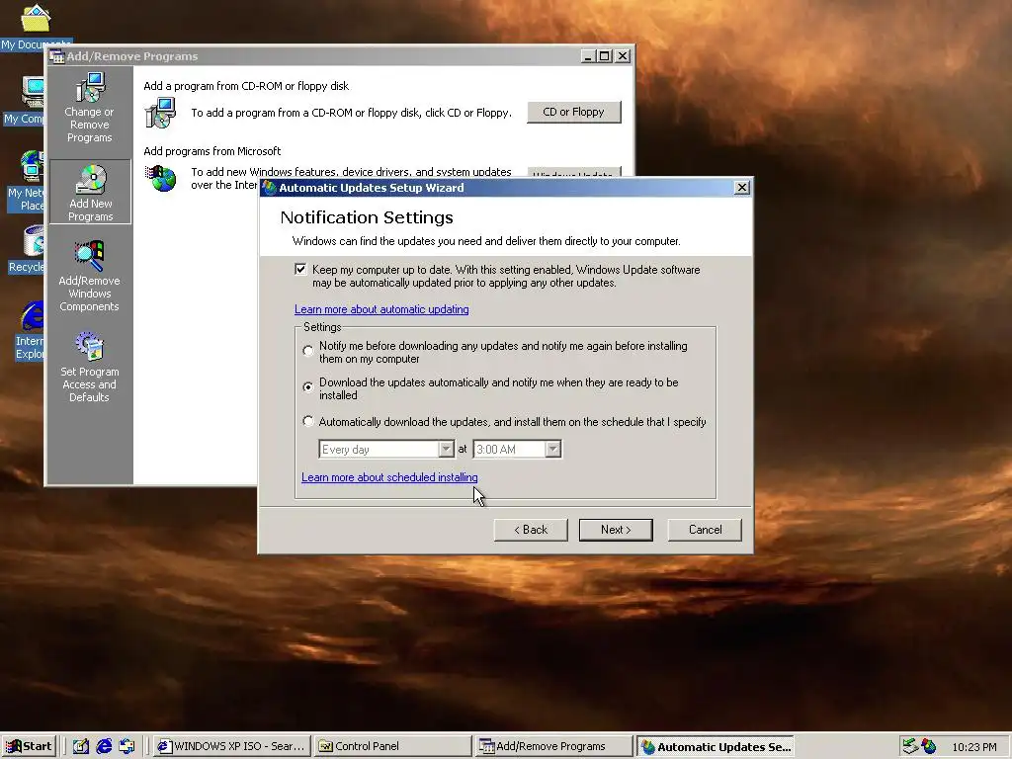Click Add/Remove Programs title bar icon
Image resolution: width=1012 pixels, height=759 pixels.
pyautogui.click(x=57, y=56)
